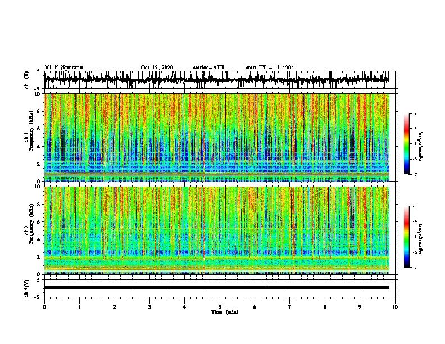Click the "ch.1(V)" axis label

[x=27, y=80]
